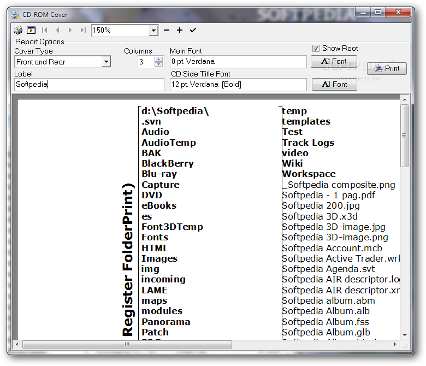Screen dimensions: 426x366
Task: Go to next page arrow
Action: tap(70, 30)
